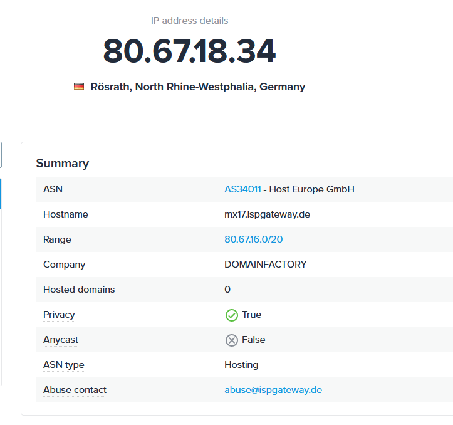Click the Hosted domains row label
Viewport: 453px width, 425px height.
79,290
